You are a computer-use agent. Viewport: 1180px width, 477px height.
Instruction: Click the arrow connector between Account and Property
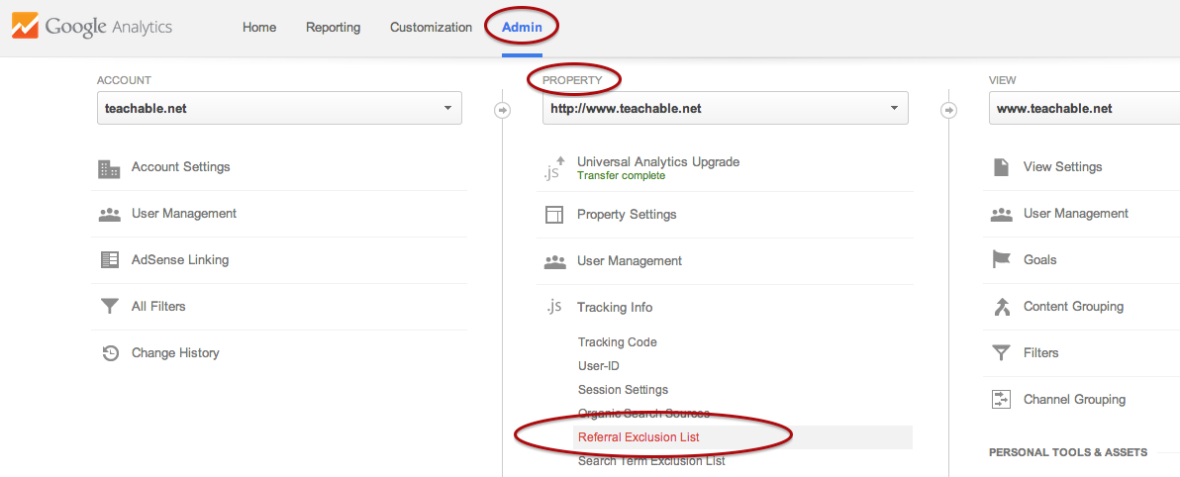coord(502,111)
